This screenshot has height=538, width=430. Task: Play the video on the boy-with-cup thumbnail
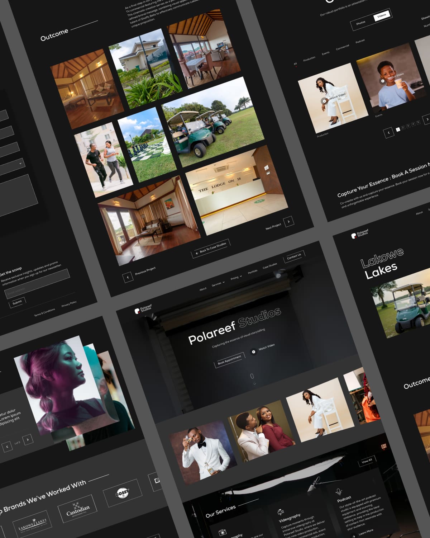coord(383,81)
